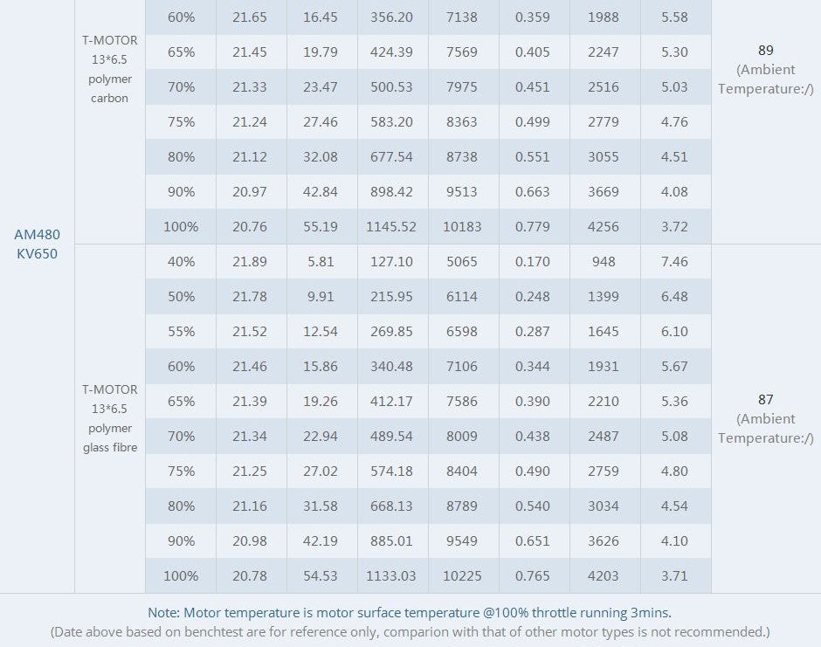821x647 pixels.
Task: Click the 10225 RPM cell
Action: 463,575
